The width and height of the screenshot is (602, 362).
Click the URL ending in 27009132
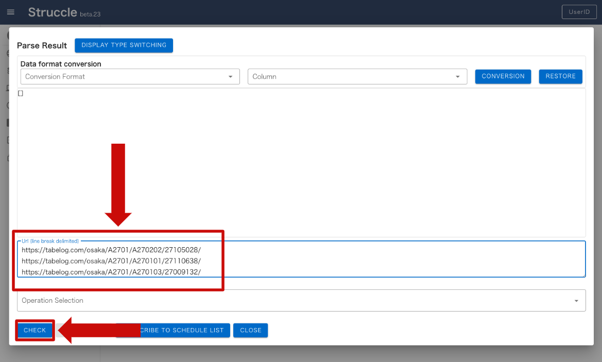click(111, 271)
